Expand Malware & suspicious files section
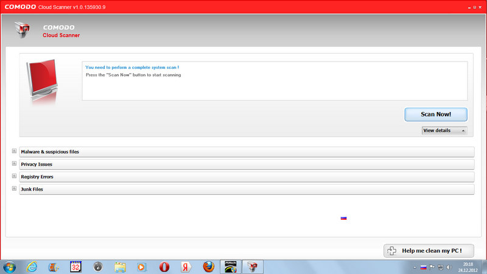Image resolution: width=487 pixels, height=274 pixels. [14, 151]
